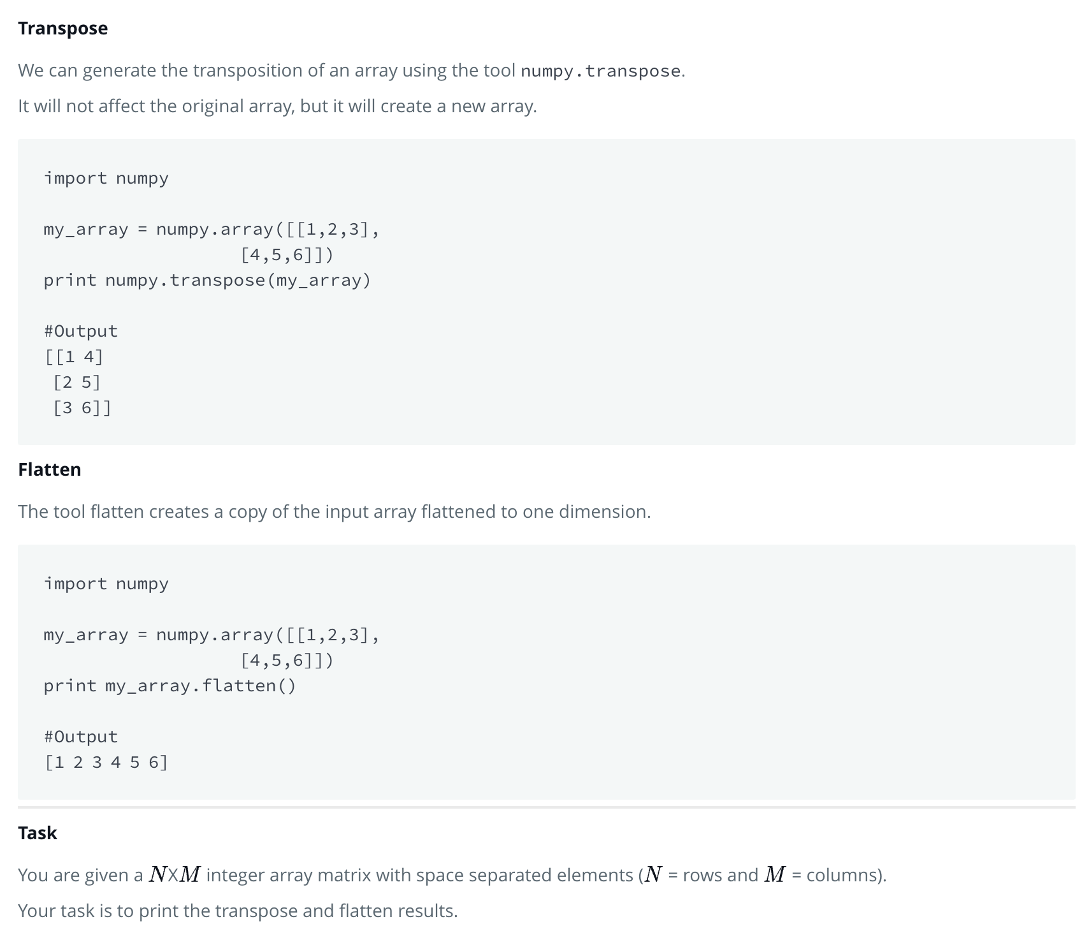This screenshot has height=940, width=1082.
Task: Click the #Output comment in the Transpose example
Action: point(81,331)
